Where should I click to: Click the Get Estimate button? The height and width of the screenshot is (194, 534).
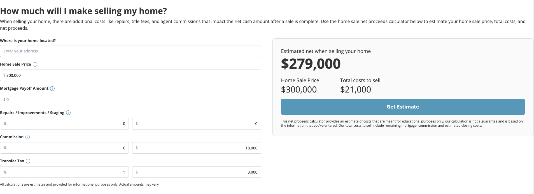(x=403, y=107)
